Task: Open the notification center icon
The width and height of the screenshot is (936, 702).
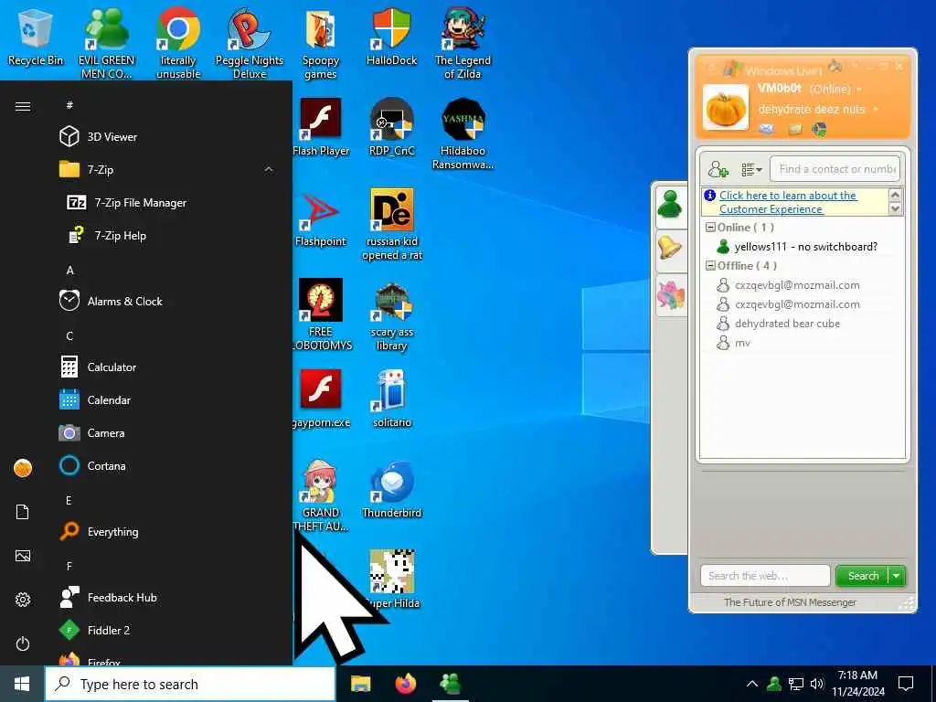Action: (x=906, y=684)
